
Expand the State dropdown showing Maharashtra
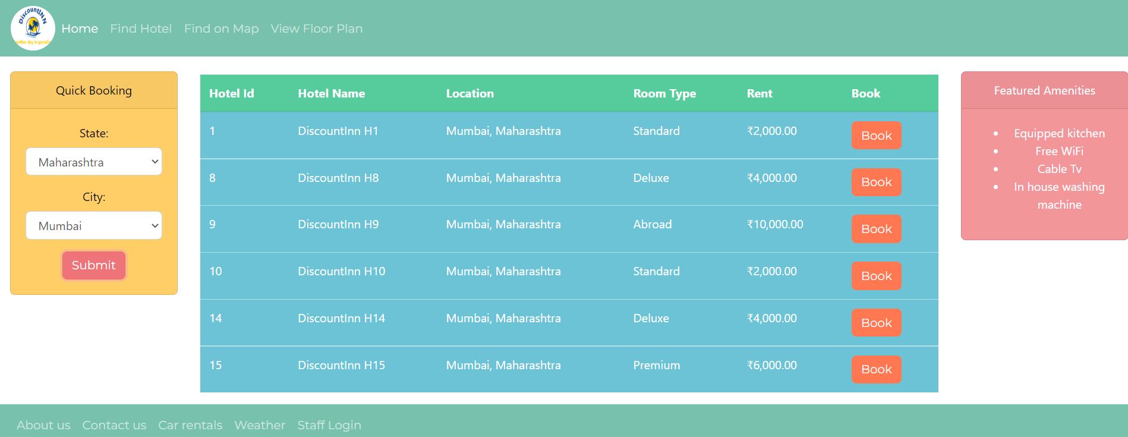point(94,162)
